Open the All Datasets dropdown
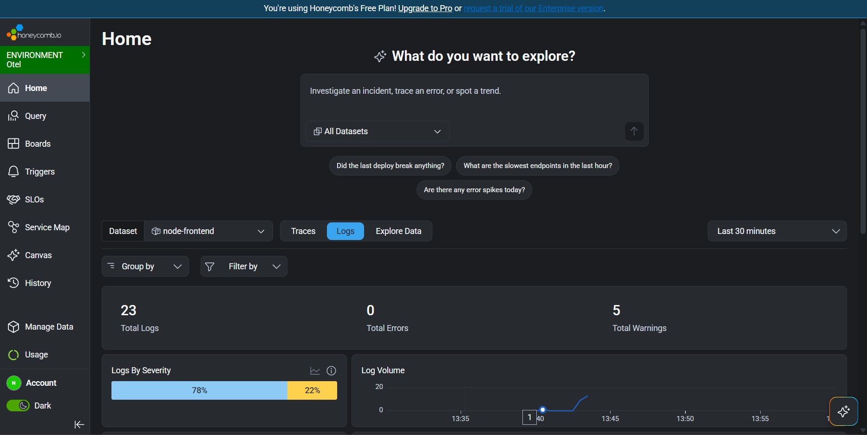 [378, 131]
